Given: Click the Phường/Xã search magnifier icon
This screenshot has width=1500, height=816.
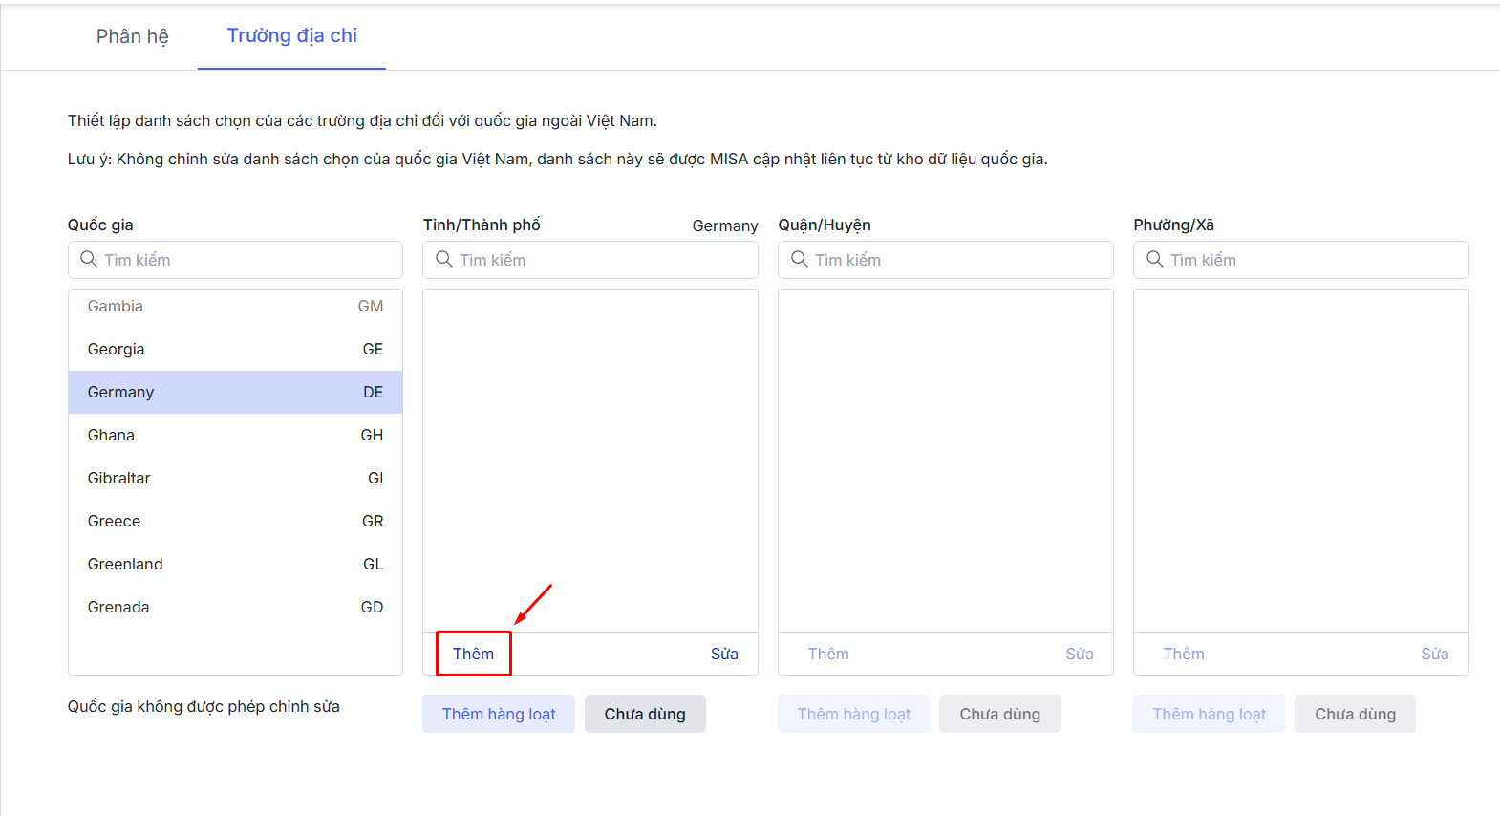Looking at the screenshot, I should pyautogui.click(x=1155, y=259).
